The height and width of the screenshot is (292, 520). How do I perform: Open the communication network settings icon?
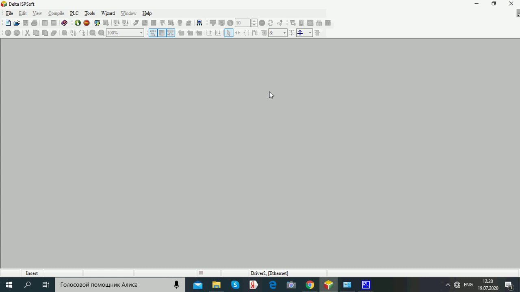(x=199, y=23)
